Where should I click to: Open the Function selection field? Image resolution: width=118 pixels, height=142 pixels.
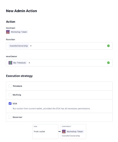(59, 46)
